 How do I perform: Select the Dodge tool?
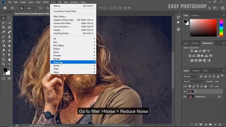click(4, 50)
